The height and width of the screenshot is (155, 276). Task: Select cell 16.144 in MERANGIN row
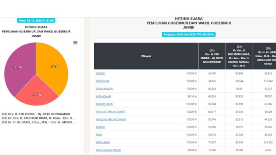[239, 81]
